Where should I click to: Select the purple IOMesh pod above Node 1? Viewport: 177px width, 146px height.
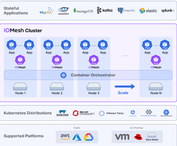pos(20,60)
